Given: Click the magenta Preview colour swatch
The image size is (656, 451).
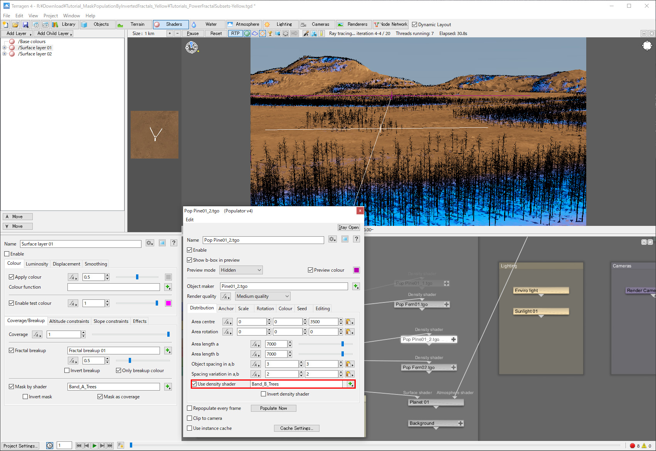Looking at the screenshot, I should 357,270.
